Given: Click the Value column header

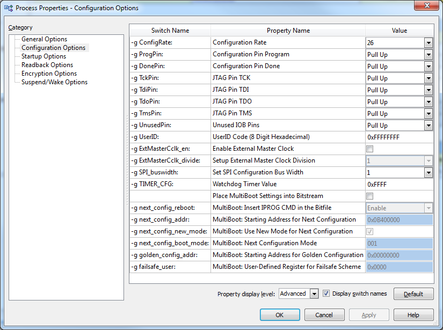Looking at the screenshot, I should tap(400, 31).
